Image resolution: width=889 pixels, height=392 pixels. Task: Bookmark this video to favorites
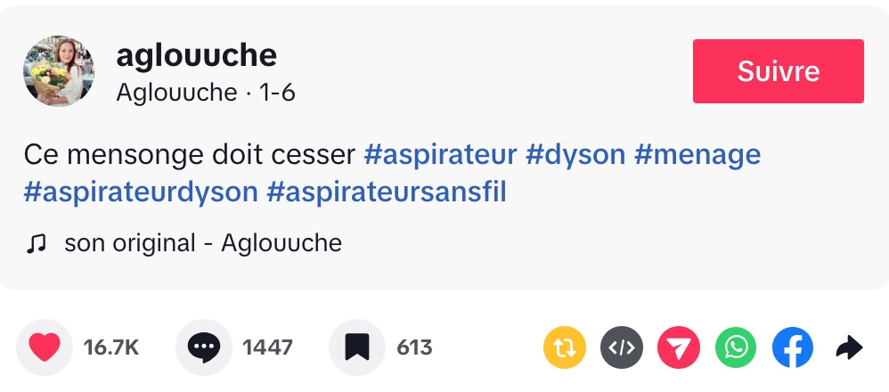[x=357, y=347]
